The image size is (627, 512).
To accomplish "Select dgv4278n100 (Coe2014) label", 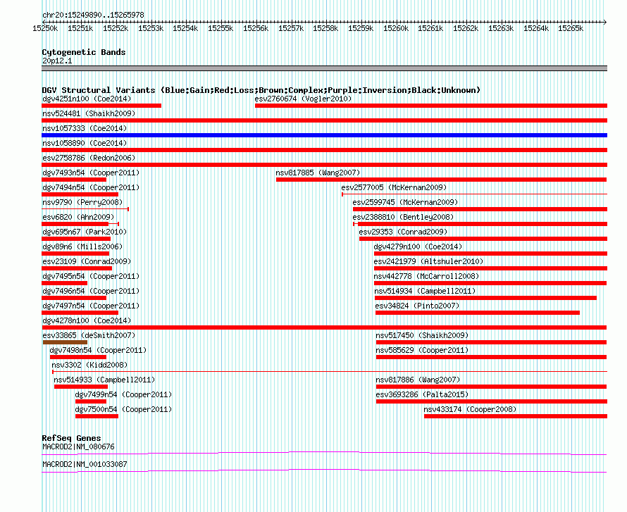I will pyautogui.click(x=87, y=320).
